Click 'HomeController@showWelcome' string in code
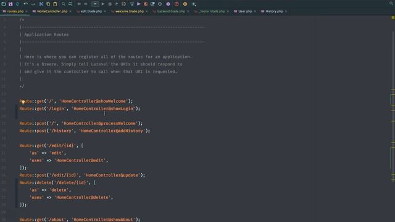This screenshot has height=222, width=395. (x=93, y=101)
